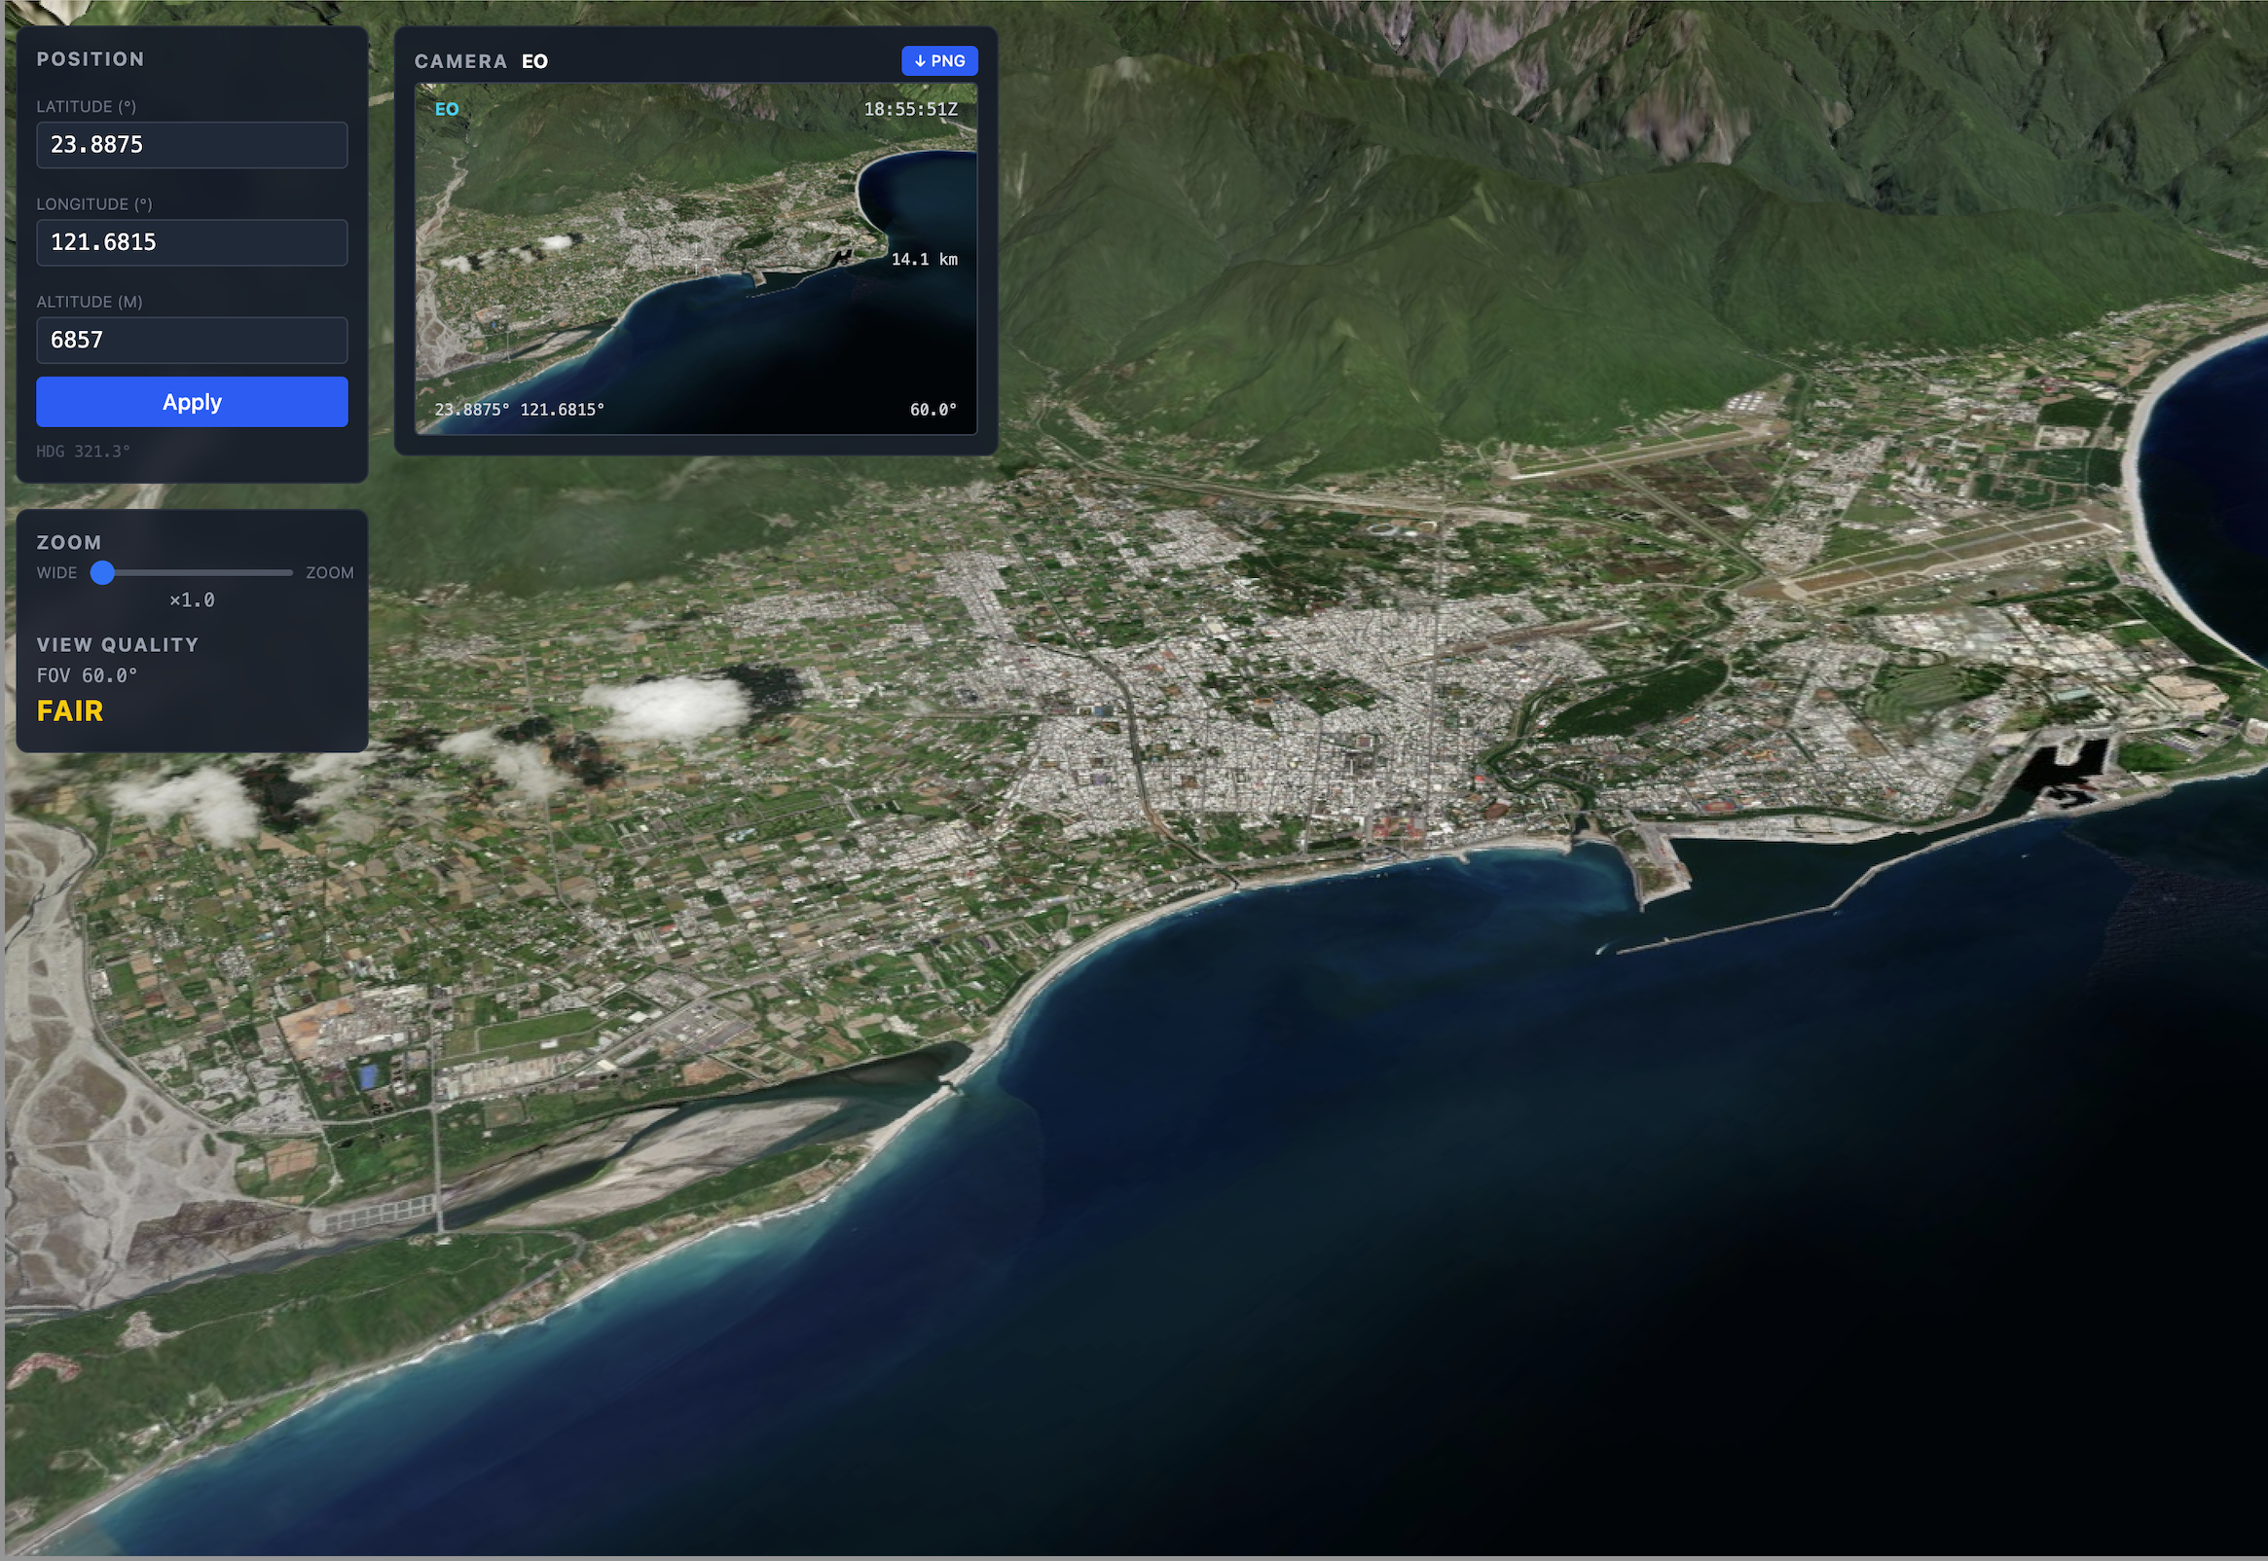Click the 14.1 km range readout
This screenshot has height=1561, width=2268.
923,259
